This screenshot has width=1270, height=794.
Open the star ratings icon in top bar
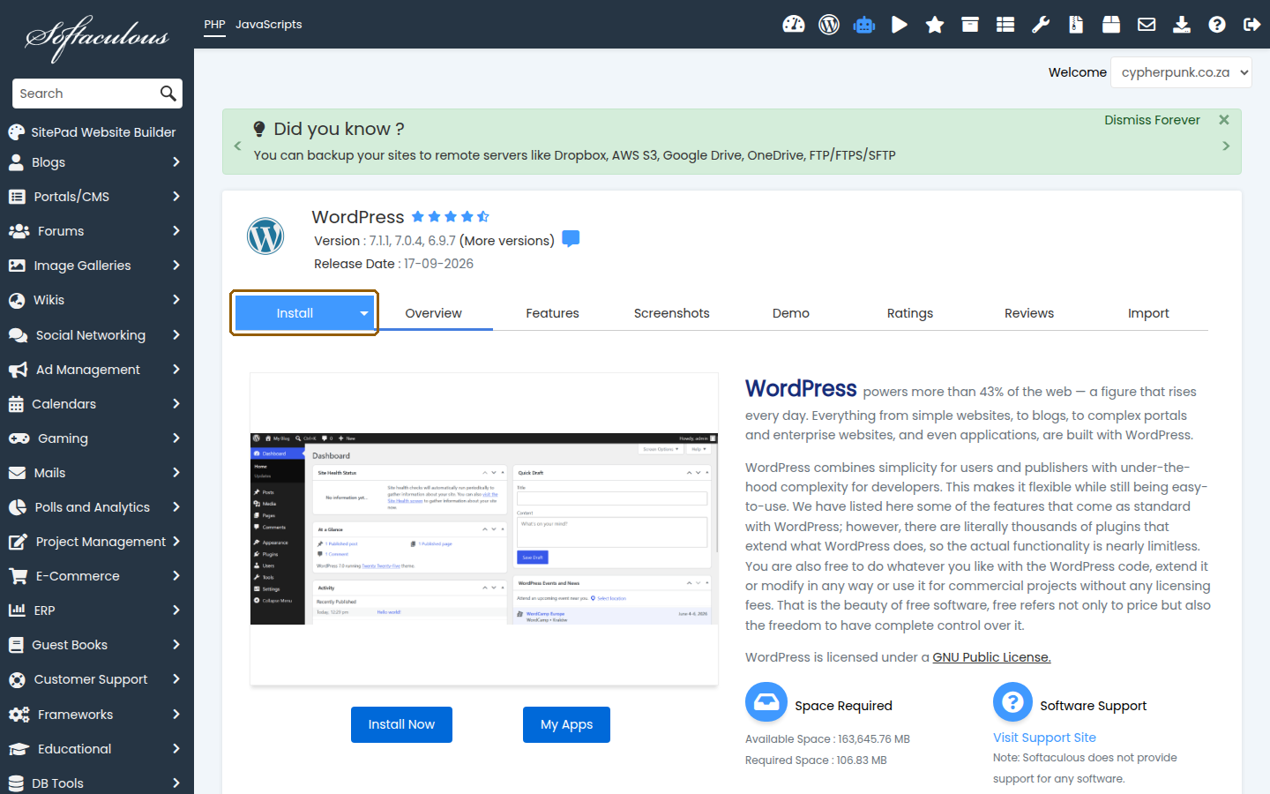[935, 25]
